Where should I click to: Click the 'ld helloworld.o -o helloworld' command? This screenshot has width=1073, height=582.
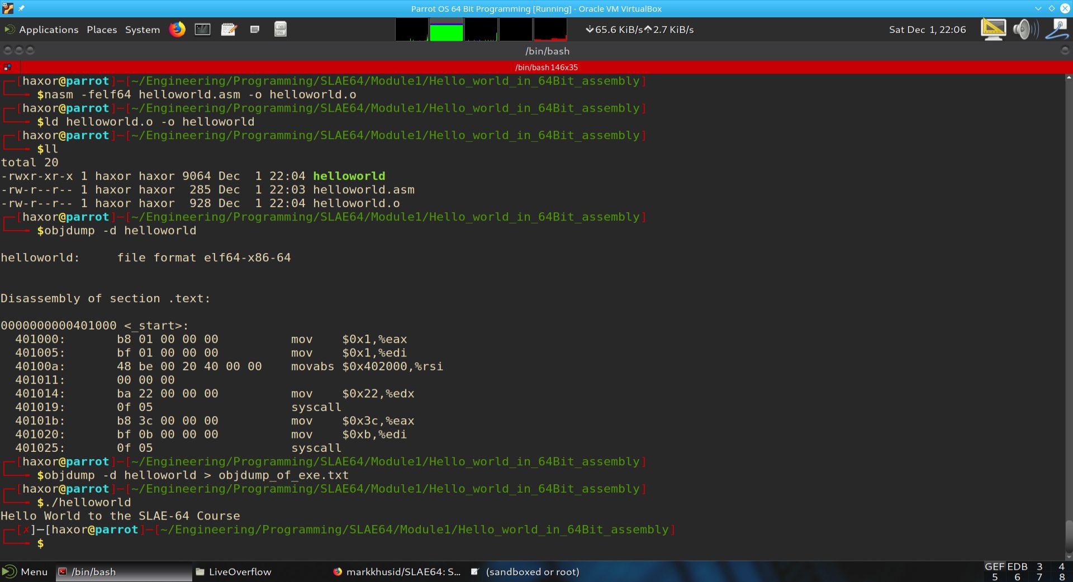(146, 122)
